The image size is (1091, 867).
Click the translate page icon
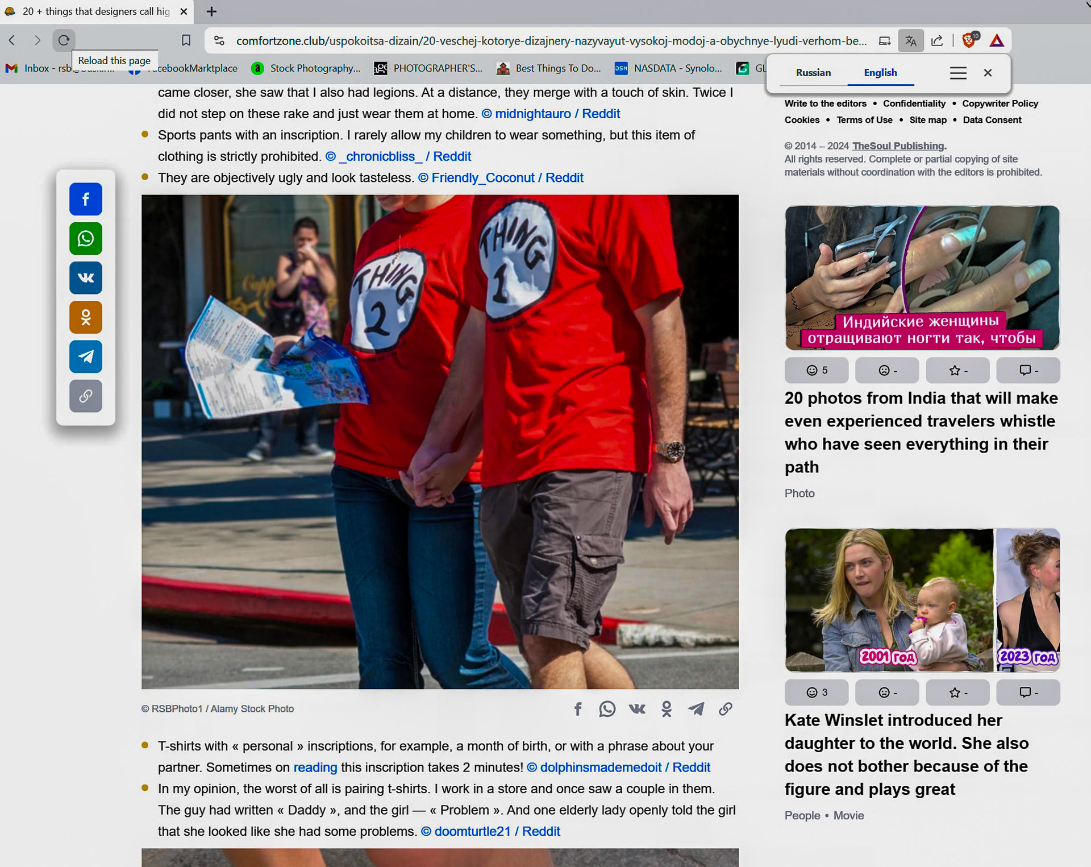click(x=910, y=40)
